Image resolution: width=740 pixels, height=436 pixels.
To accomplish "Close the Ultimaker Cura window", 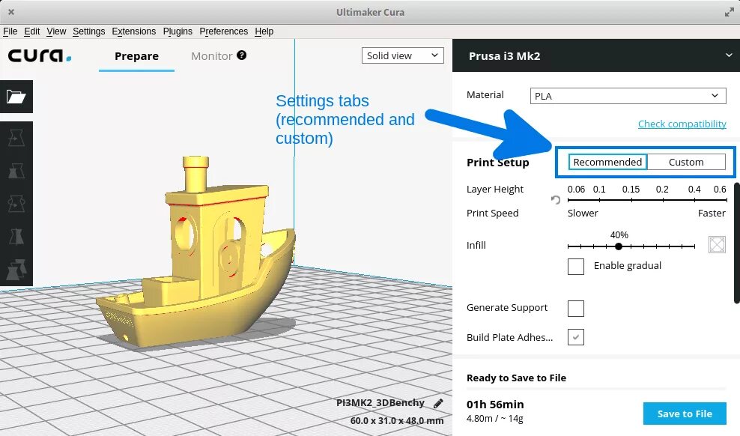I will pos(10,12).
